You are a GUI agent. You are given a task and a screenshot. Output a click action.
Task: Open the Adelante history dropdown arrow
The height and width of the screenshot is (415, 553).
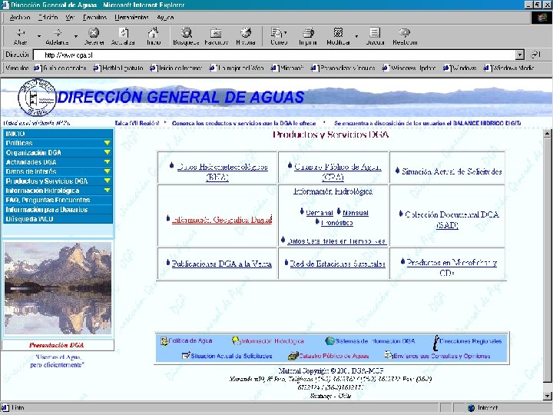coord(76,36)
